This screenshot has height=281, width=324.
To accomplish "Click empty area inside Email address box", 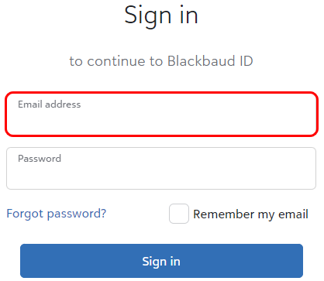I will point(161,122).
